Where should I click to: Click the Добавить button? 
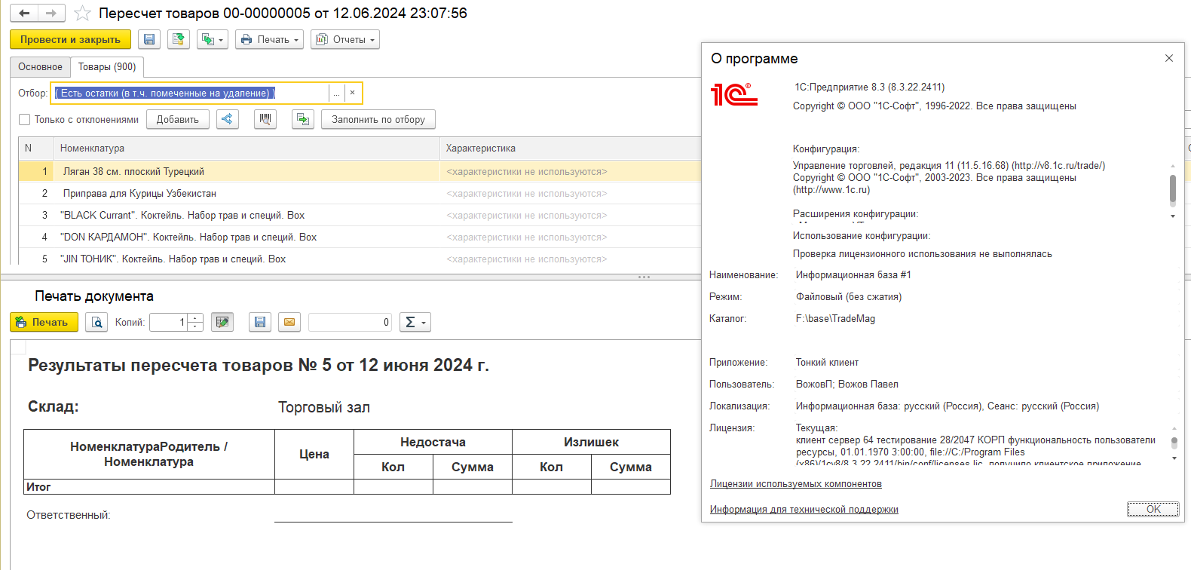point(178,119)
